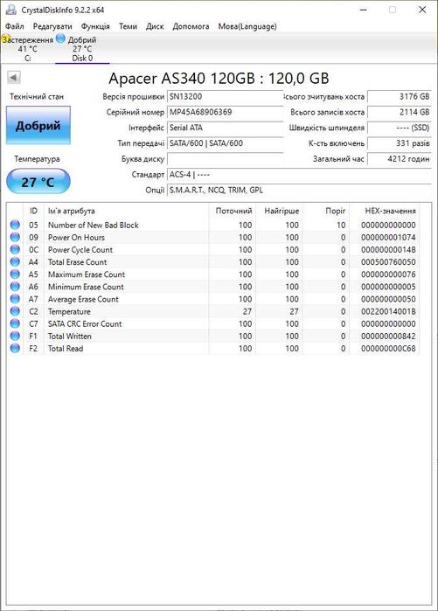Select the Minimum Erase Count attribute name
Viewport: 438px width, 611px height.
pyautogui.click(x=86, y=287)
